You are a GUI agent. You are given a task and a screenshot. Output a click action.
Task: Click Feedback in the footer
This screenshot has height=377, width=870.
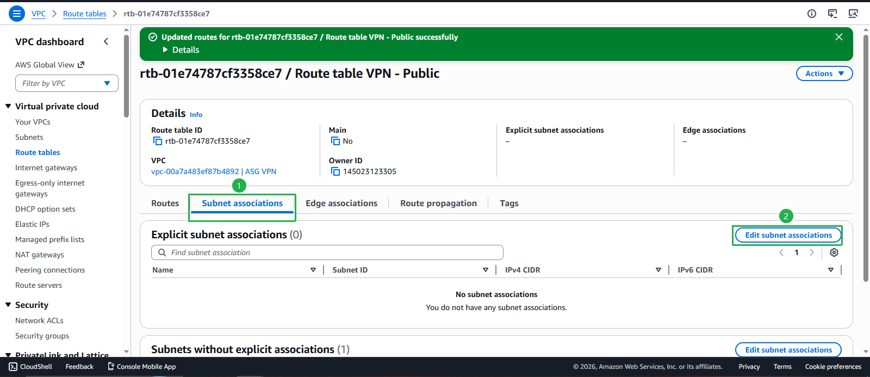click(79, 367)
